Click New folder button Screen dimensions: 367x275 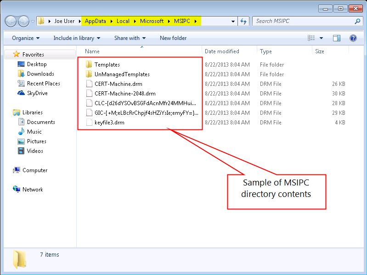[173, 38]
